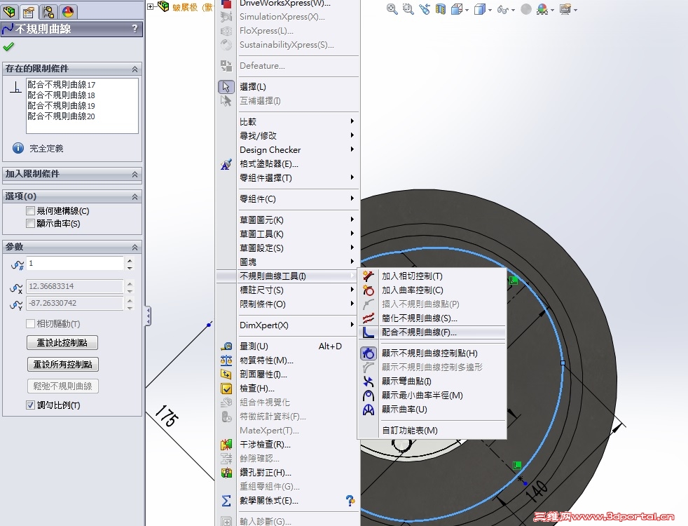Click the 格式塗貼器 paint brush icon
The image size is (688, 526).
[x=226, y=164]
